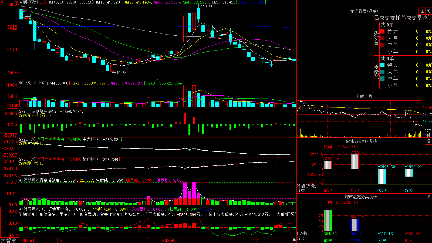Click the MA2: 49.440 value
Image resolution: width=432 pixels, height=243 pixels.
click(x=137, y=2)
